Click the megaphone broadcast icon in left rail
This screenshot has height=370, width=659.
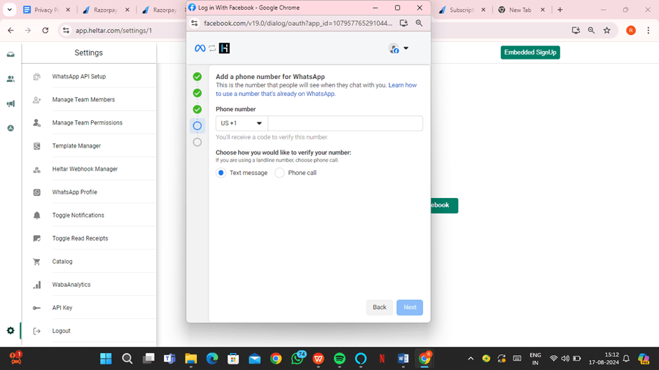tap(11, 104)
